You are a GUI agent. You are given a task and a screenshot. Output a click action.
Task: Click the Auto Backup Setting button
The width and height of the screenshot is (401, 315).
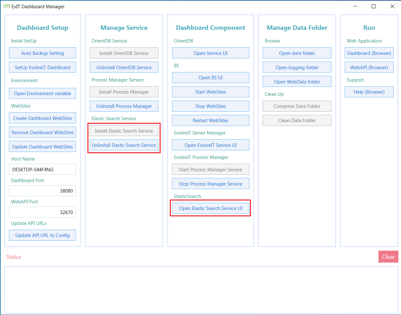coord(42,53)
